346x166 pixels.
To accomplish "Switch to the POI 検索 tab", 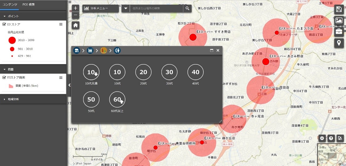I will (29, 5).
